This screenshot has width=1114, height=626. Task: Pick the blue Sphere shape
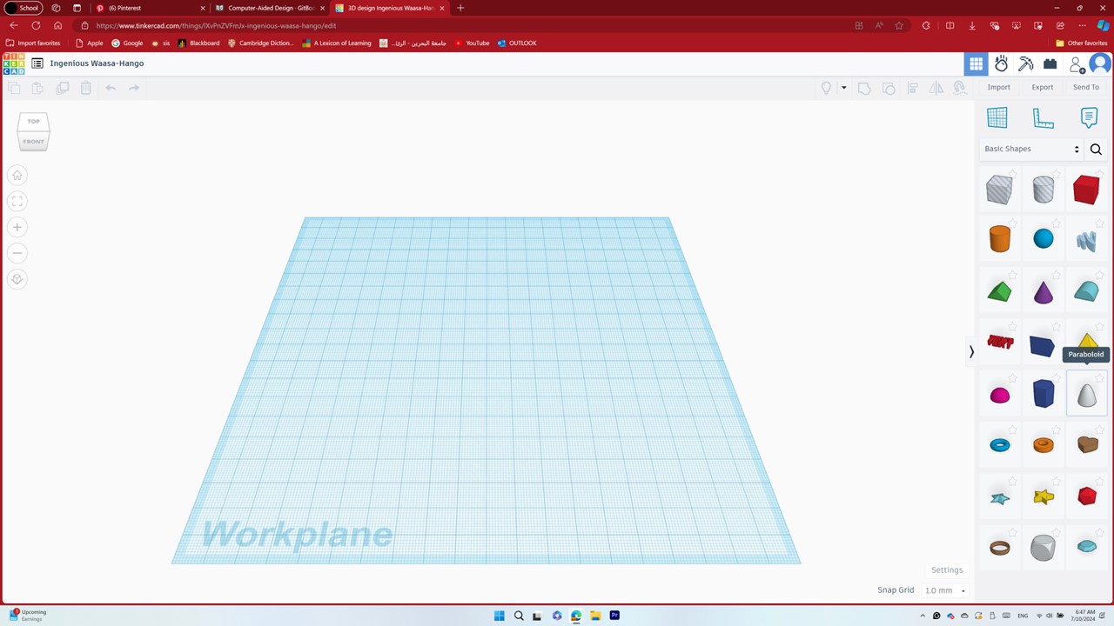pos(1043,239)
